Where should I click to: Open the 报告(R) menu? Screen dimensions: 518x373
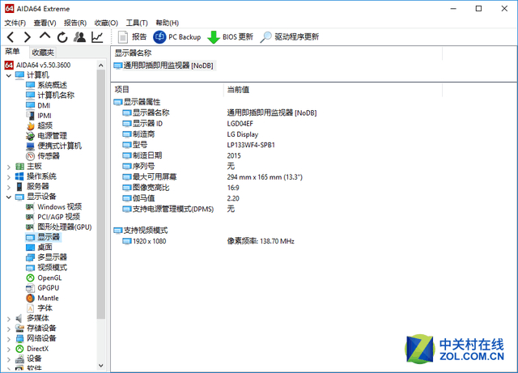pyautogui.click(x=75, y=23)
